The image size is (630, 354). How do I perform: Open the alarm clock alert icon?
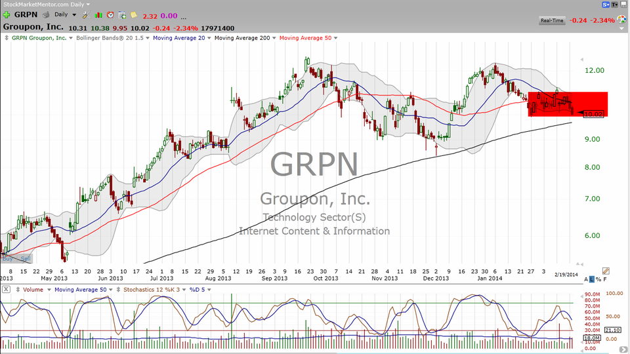coord(110,15)
